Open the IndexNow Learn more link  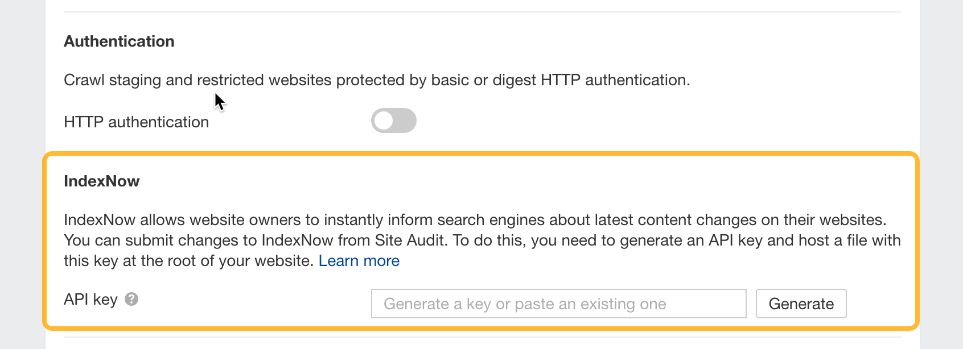tap(359, 261)
